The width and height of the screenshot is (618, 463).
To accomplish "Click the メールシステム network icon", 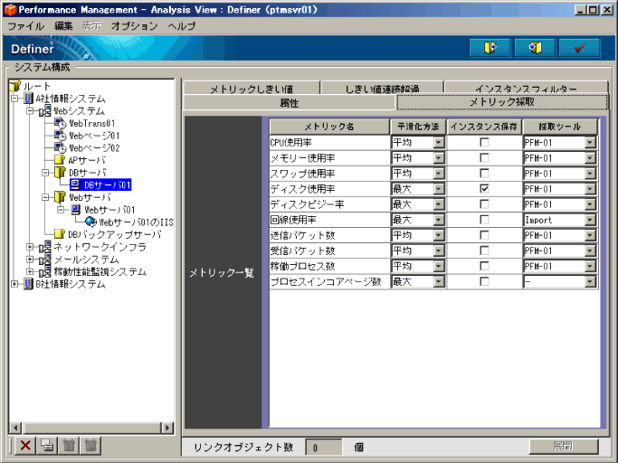I will [45, 260].
